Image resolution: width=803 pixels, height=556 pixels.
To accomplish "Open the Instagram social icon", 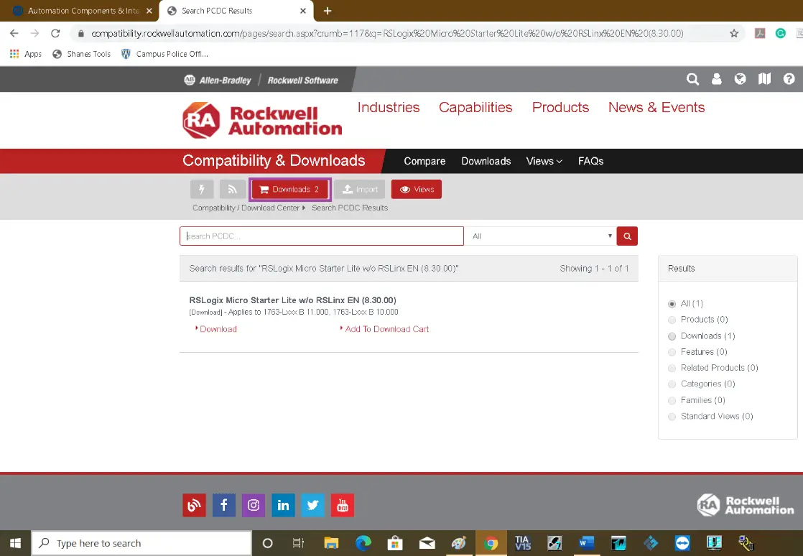I will (x=254, y=505).
